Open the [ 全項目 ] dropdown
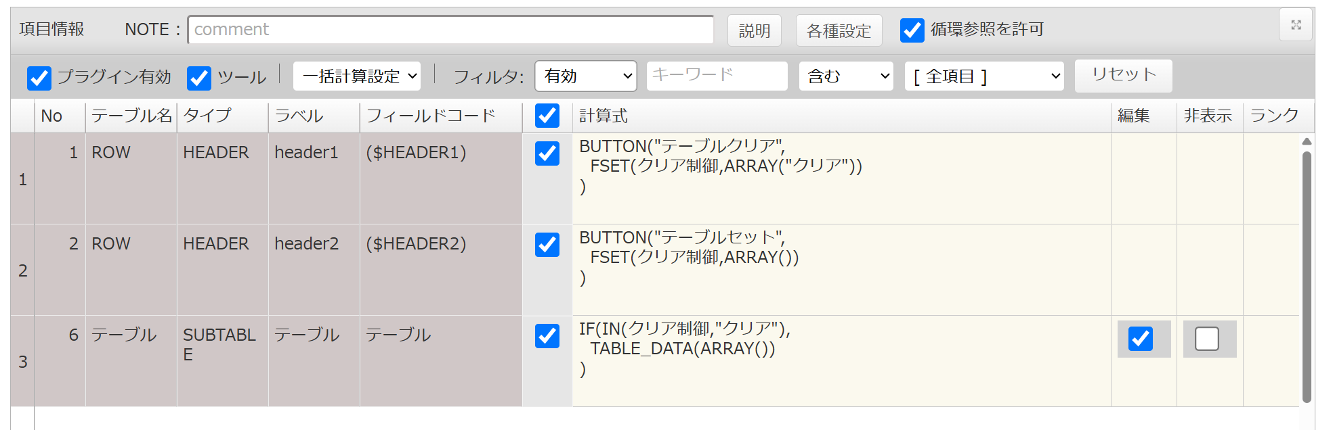This screenshot has width=1333, height=430. pos(984,76)
